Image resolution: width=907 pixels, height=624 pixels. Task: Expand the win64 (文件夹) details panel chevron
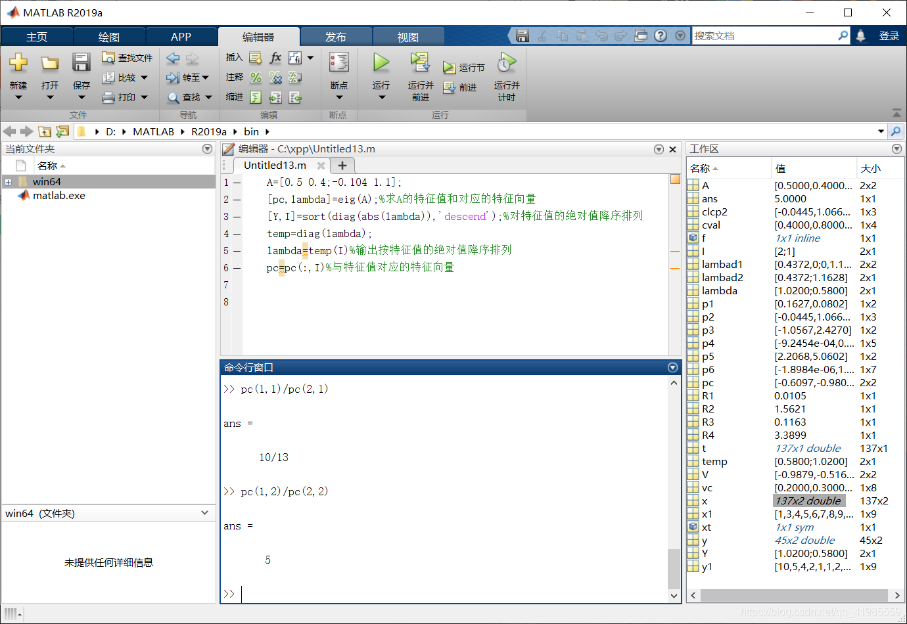point(205,513)
